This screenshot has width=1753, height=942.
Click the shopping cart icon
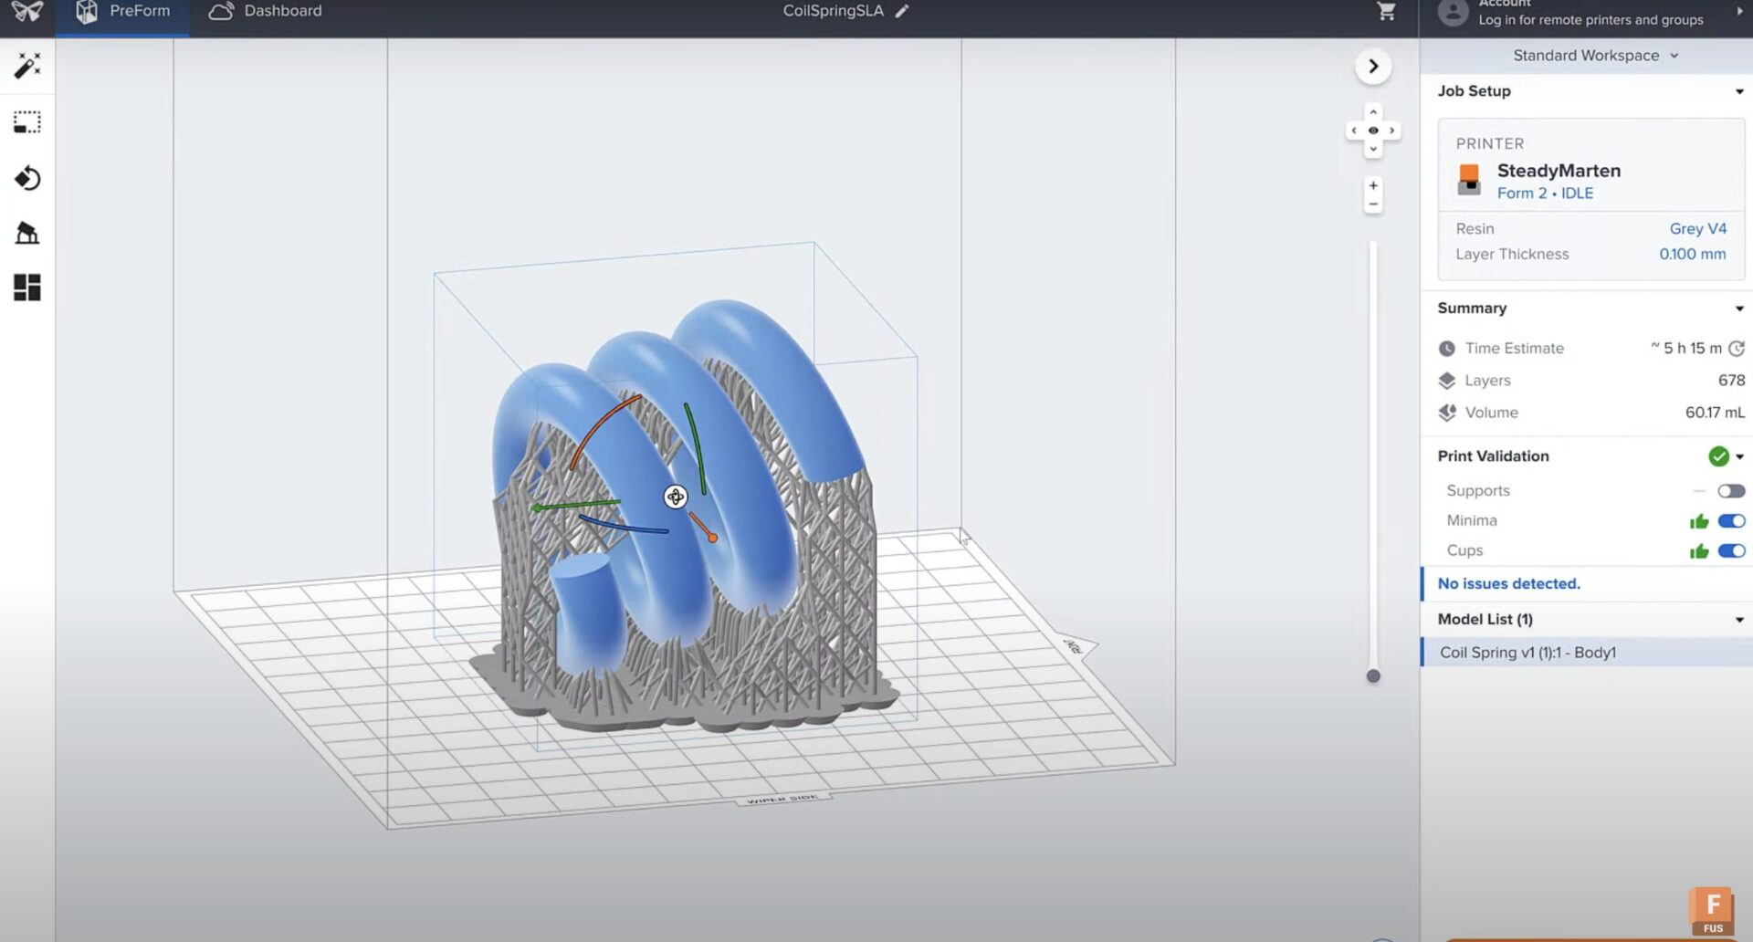(1387, 12)
